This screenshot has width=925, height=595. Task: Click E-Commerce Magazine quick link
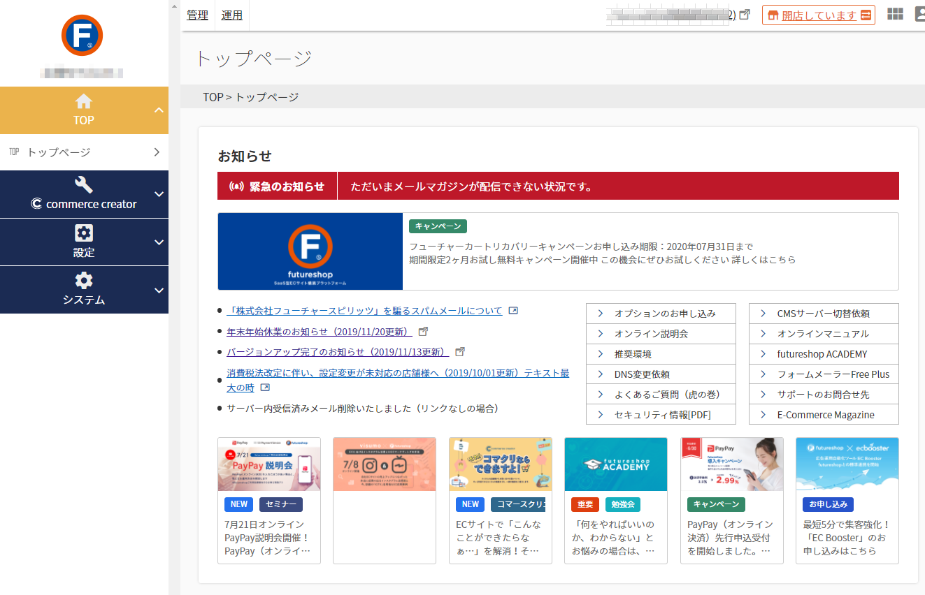tap(824, 415)
